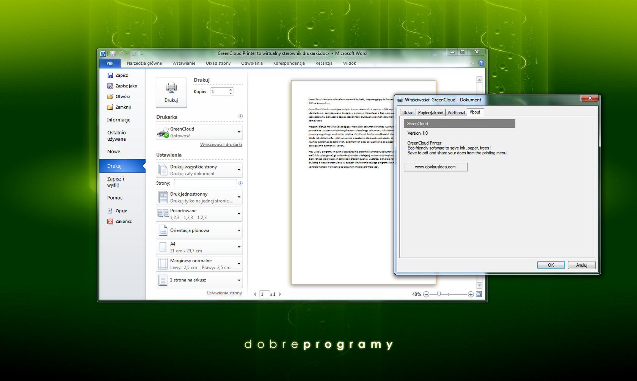
Task: Click the zoom to page icon
Action: pyautogui.click(x=479, y=294)
